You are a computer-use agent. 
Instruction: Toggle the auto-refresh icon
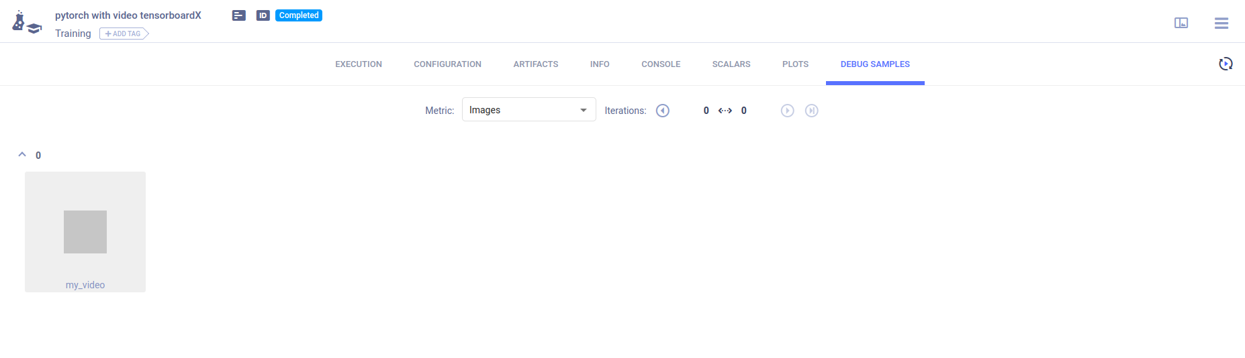coord(1226,64)
